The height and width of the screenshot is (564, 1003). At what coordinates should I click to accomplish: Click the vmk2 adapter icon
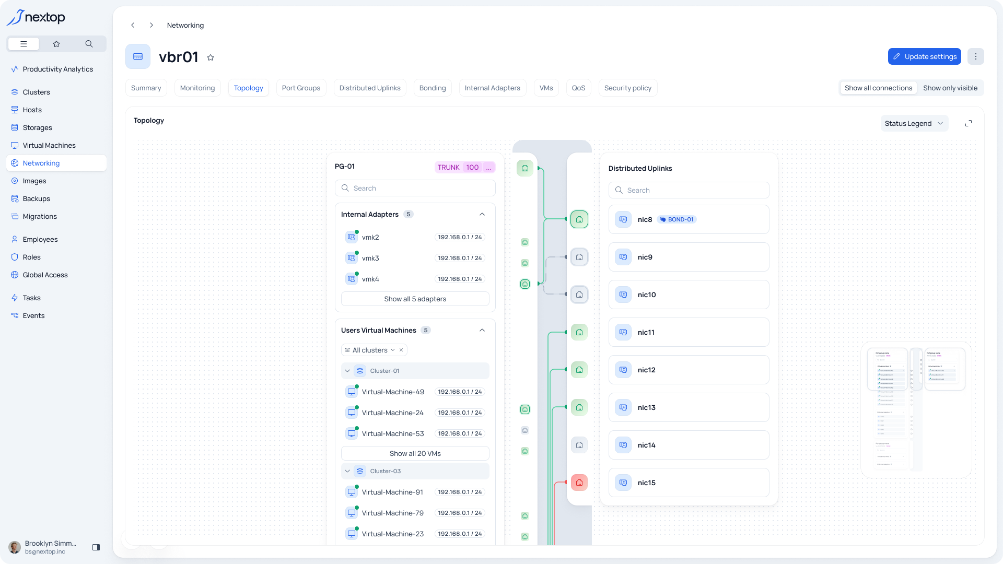[x=352, y=237]
